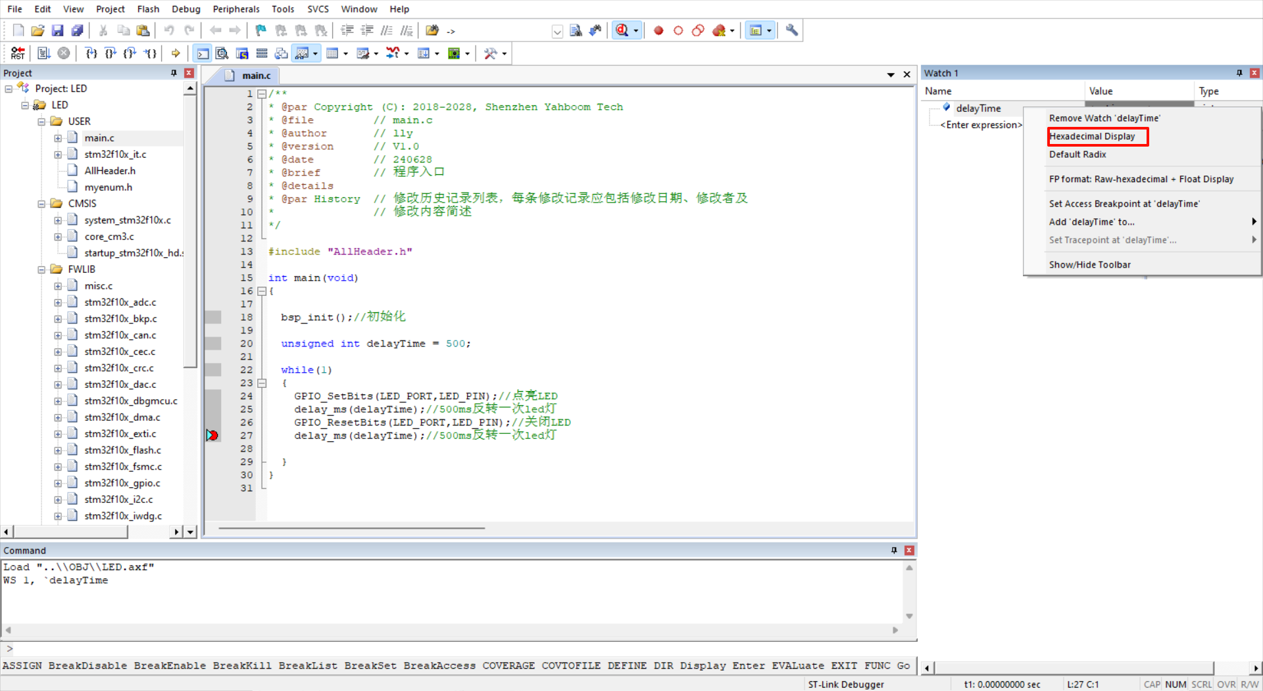Image resolution: width=1263 pixels, height=691 pixels.
Task: Open the Peripherals menu
Action: 236,9
